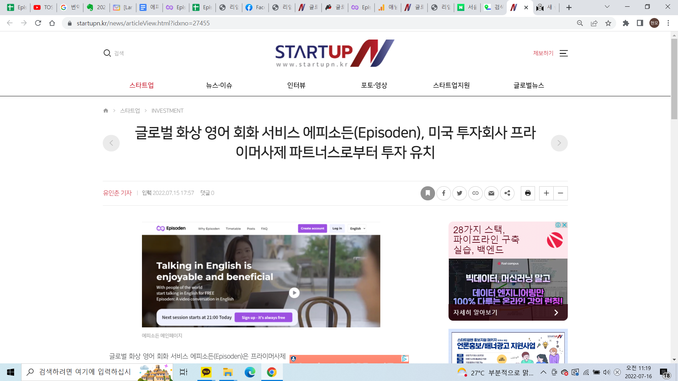
Task: Open the hamburger menu in the site header
Action: tap(564, 53)
